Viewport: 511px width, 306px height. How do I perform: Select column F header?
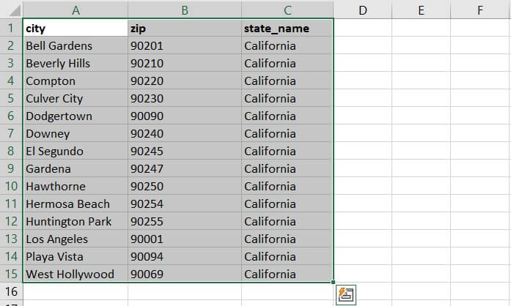[480, 10]
